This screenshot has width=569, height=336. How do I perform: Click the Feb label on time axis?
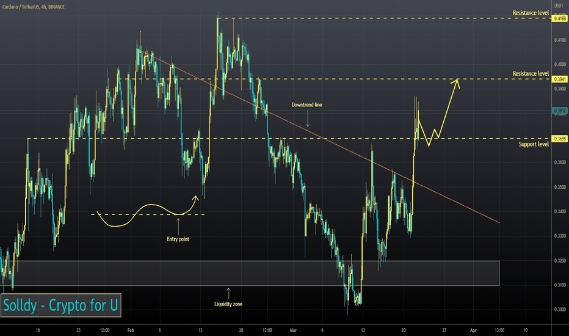131,330
